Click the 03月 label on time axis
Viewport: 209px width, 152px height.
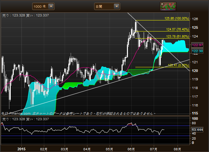click(65, 149)
